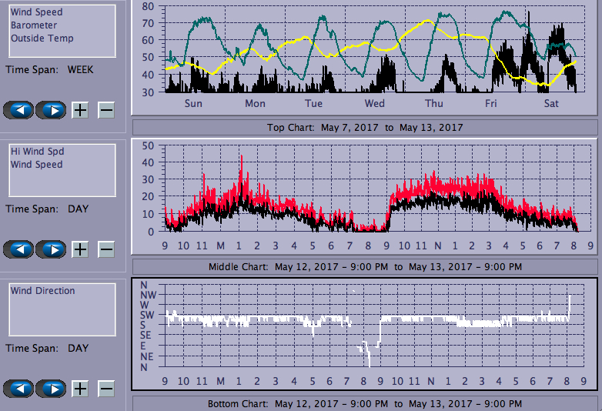This screenshot has height=411, width=602.
Task: Step the Wind Direction chart backward
Action: (x=19, y=389)
